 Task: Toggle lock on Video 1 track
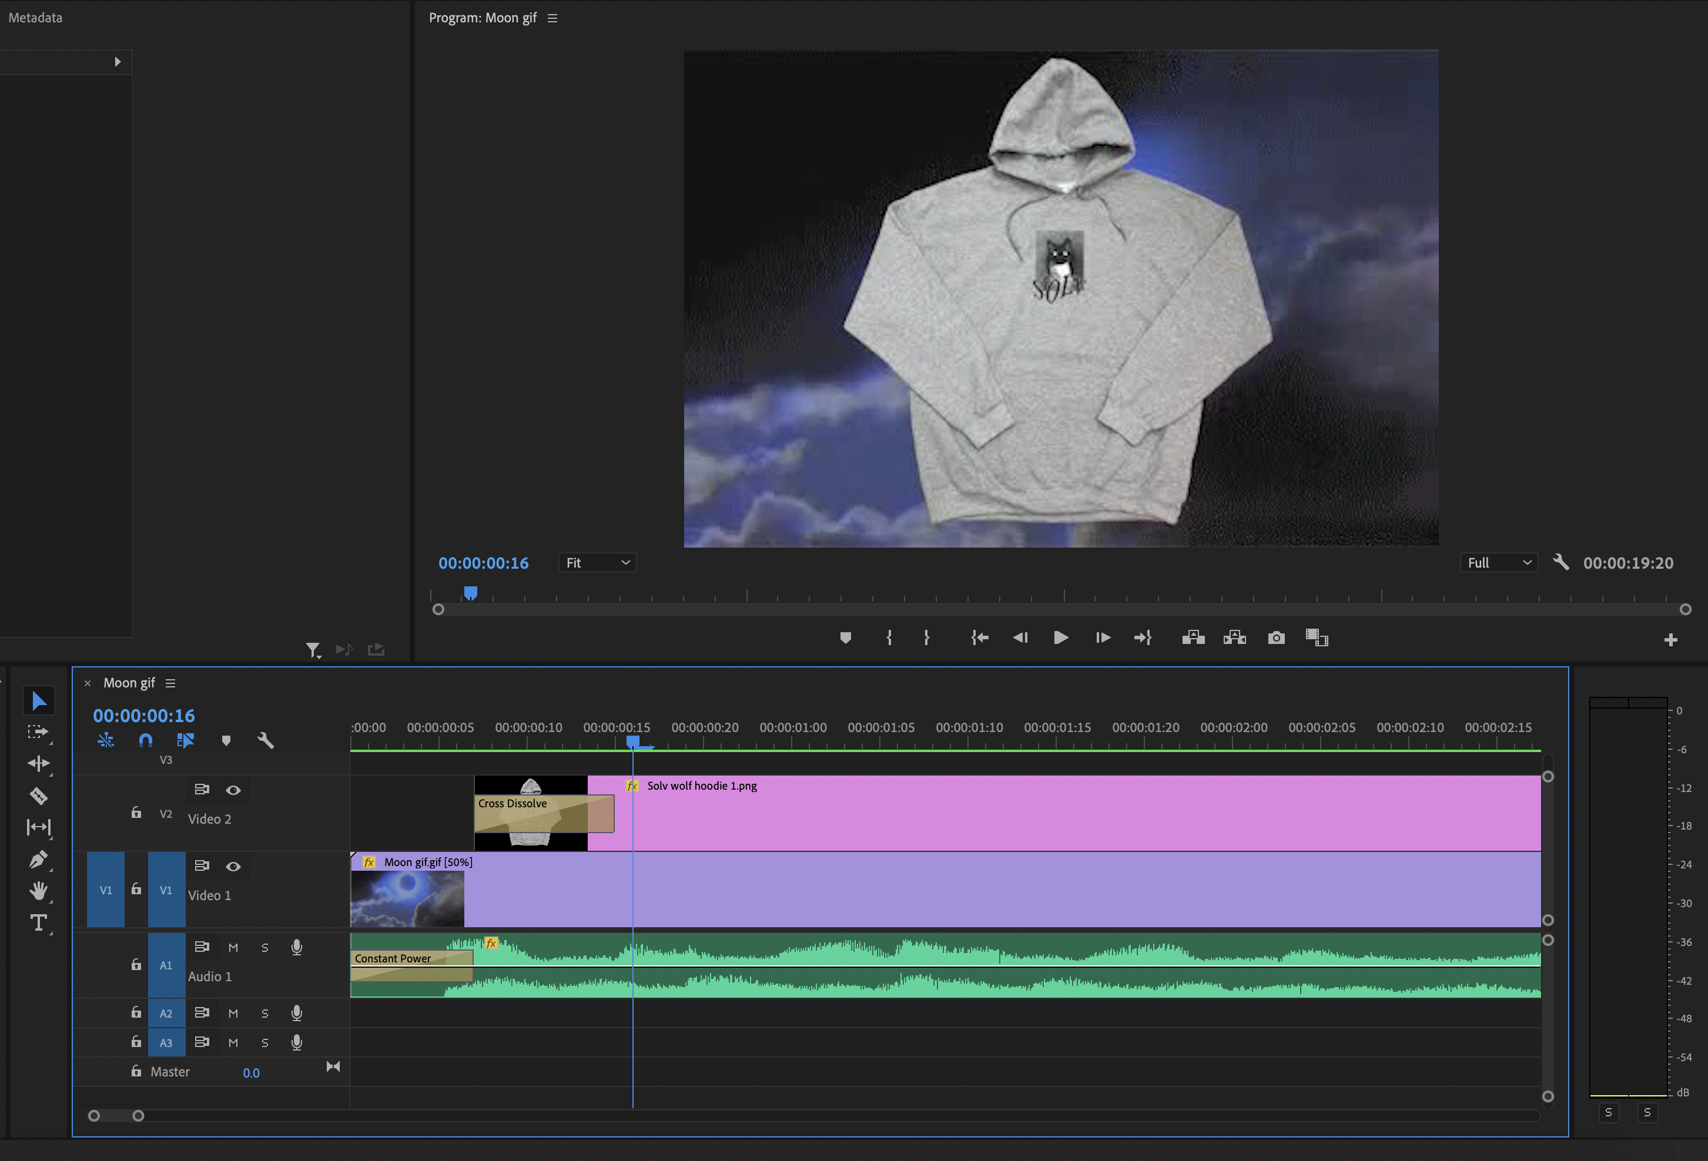point(136,889)
